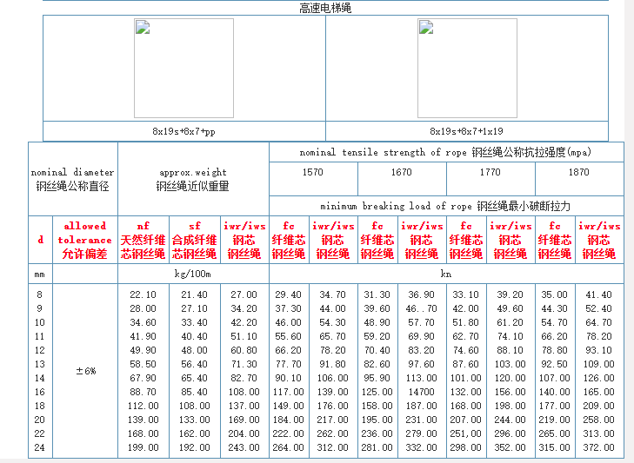Select the red nf 天然纤维芯钢丝绳 header
Viewport: 634px width, 463px height.
[143, 240]
